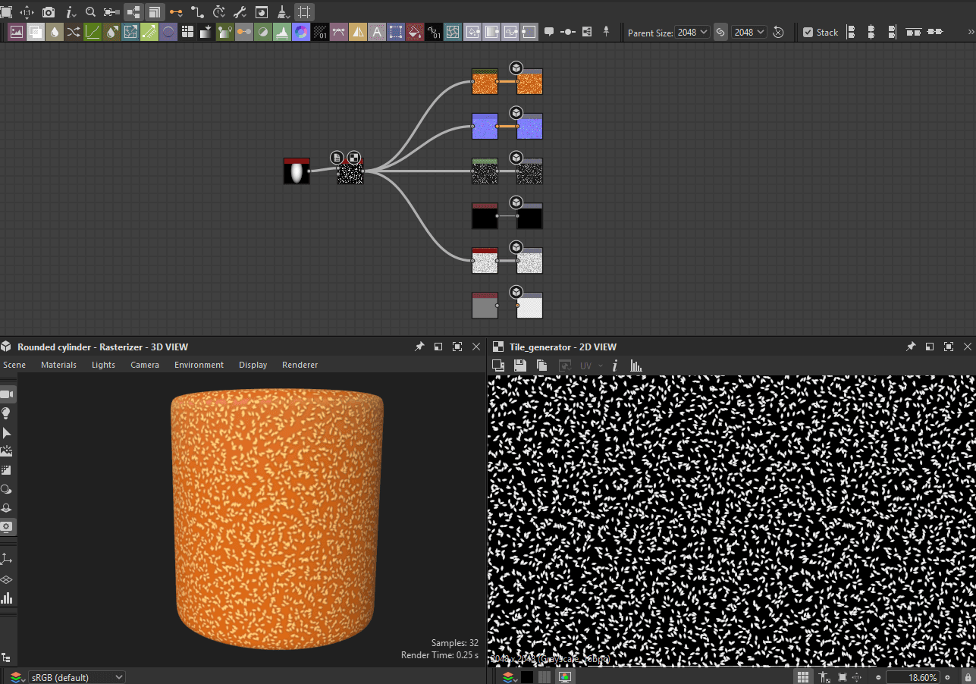976x684 pixels.
Task: Pin the 3D View panel
Action: point(419,347)
